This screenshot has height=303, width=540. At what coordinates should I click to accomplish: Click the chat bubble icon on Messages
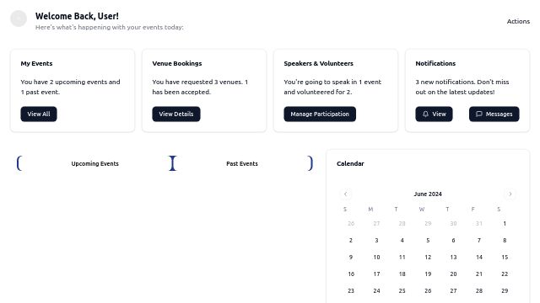tap(479, 114)
